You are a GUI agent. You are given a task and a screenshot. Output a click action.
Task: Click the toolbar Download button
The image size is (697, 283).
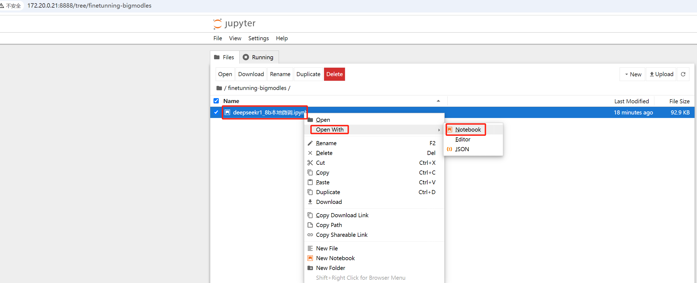pos(251,74)
